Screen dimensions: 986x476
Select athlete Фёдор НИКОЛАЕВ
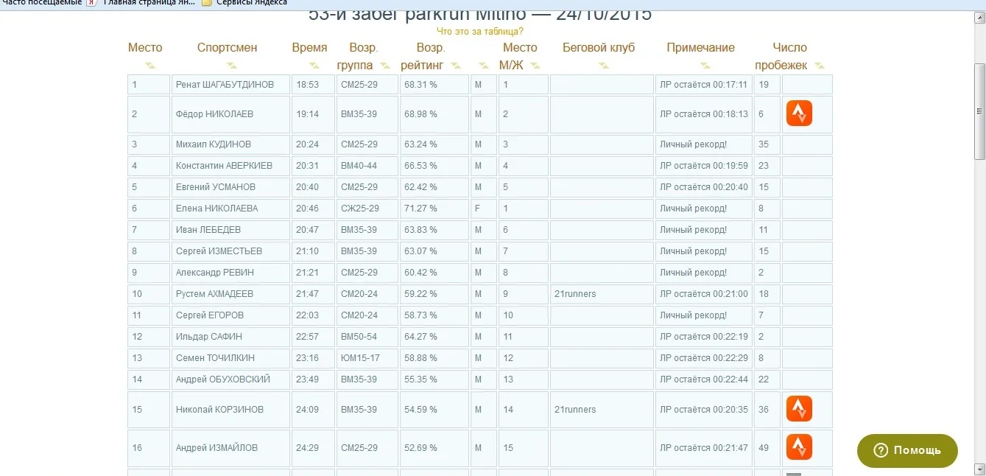coord(214,114)
